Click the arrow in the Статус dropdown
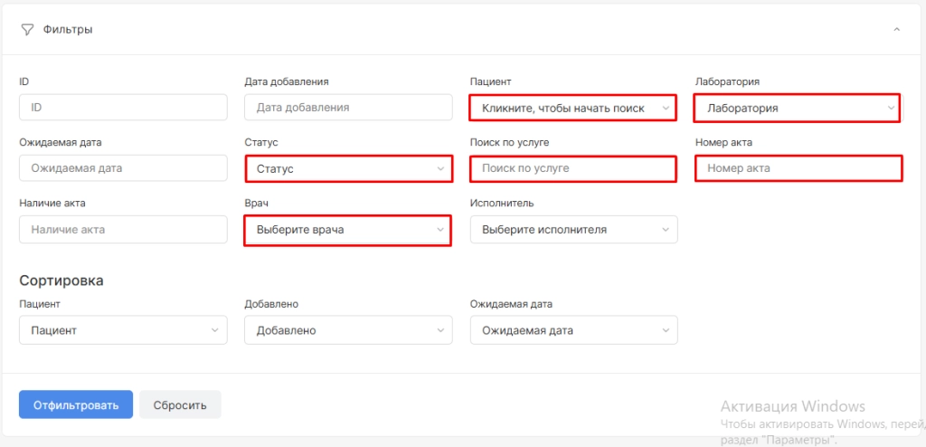Image resolution: width=926 pixels, height=447 pixels. (x=440, y=169)
